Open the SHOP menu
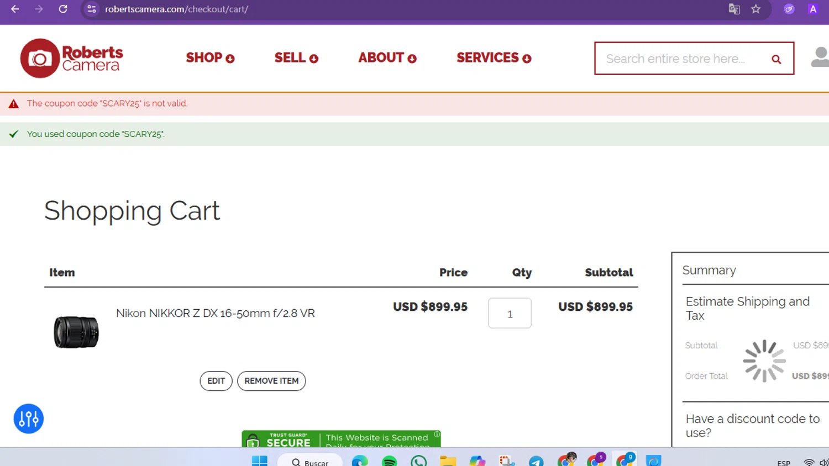829x466 pixels. tap(210, 58)
